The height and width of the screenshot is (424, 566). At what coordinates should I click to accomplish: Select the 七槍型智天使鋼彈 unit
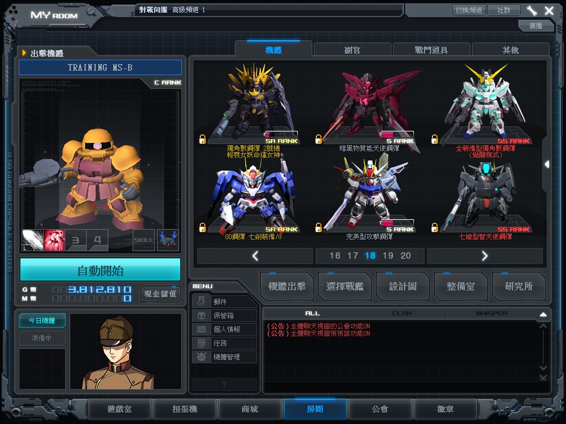[485, 200]
